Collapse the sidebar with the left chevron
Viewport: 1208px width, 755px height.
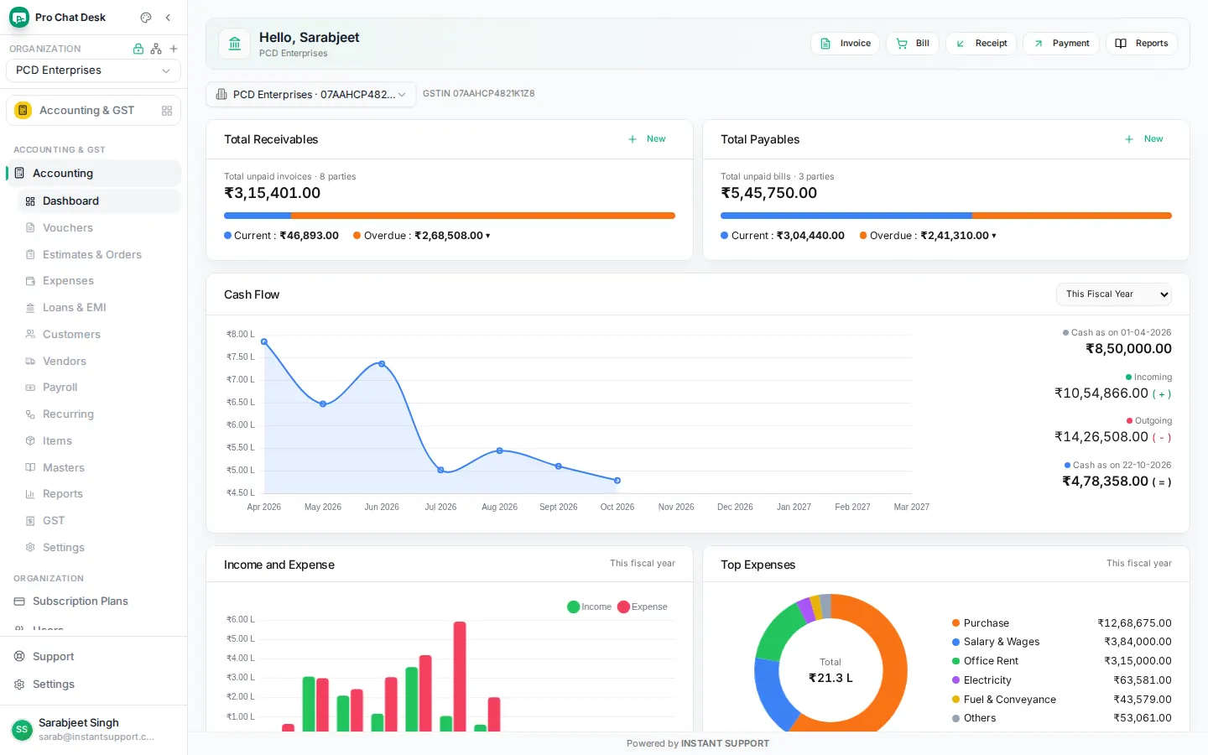tap(168, 18)
